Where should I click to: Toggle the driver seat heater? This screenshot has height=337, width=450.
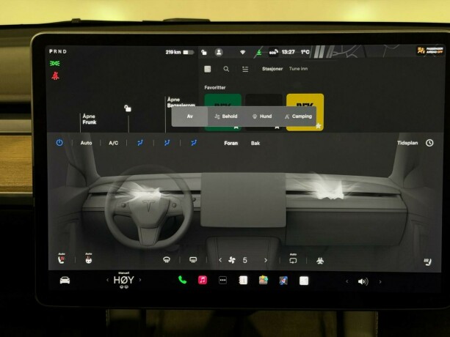(x=61, y=259)
